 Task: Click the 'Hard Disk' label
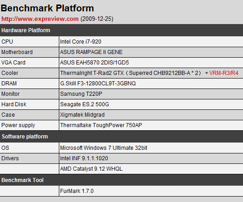(x=14, y=104)
